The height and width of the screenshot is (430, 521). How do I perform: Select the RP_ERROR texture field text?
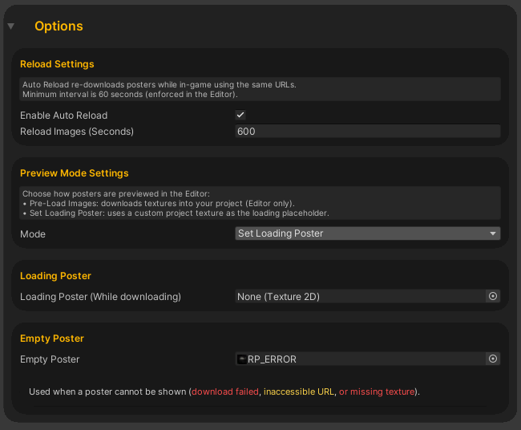coord(272,359)
